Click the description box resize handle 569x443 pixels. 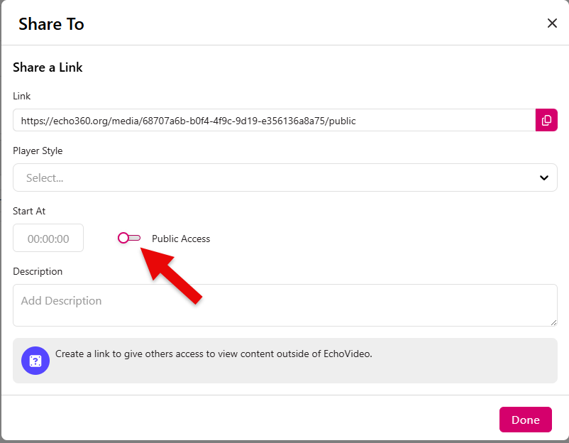(553, 322)
